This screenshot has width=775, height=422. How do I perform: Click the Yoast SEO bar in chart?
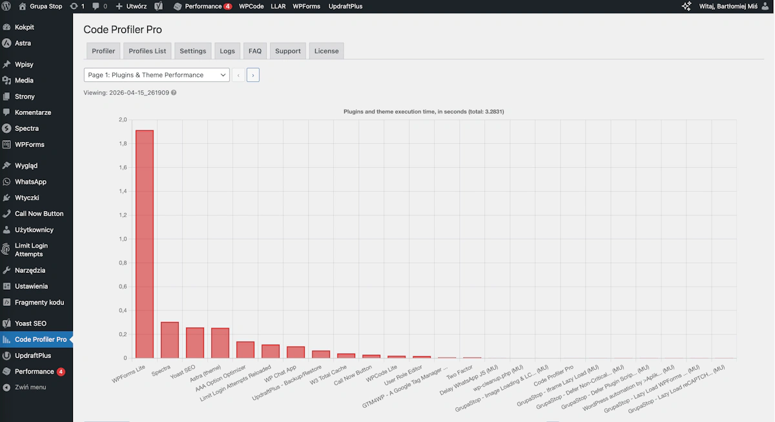coord(195,343)
